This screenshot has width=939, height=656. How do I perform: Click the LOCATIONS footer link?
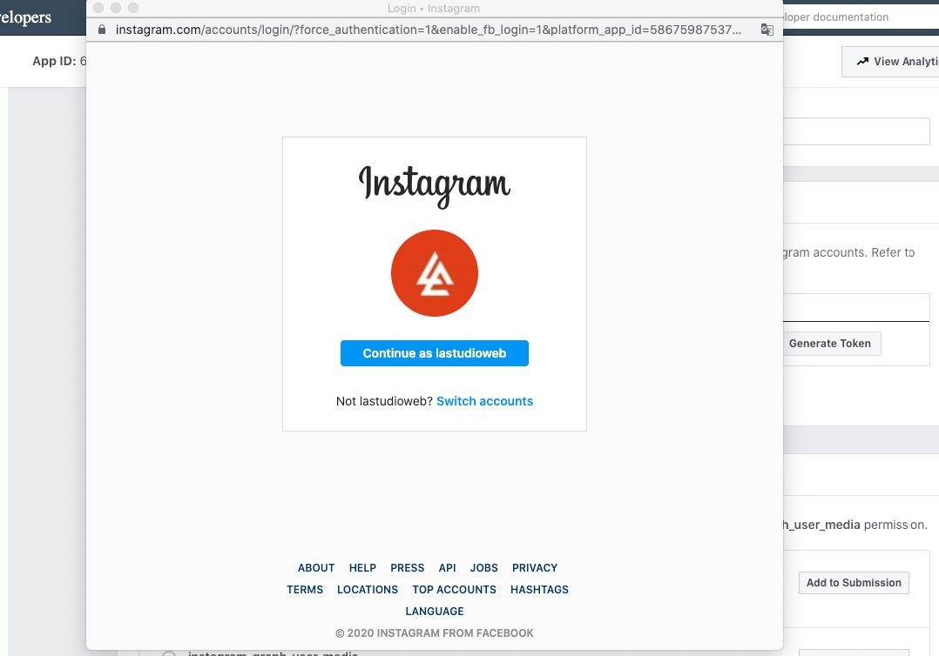click(x=368, y=589)
